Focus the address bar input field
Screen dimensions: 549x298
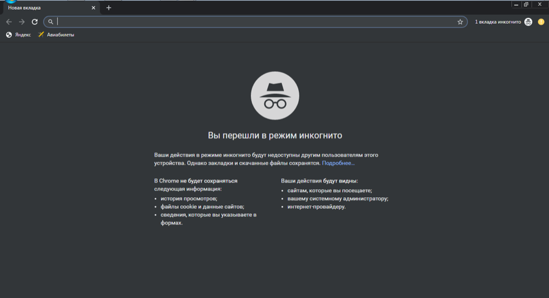[x=254, y=22]
